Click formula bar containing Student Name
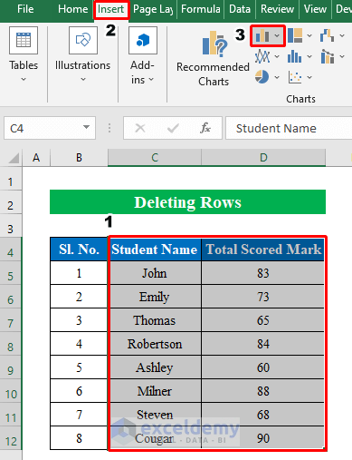Viewport: 352px width, 460px height. 289,128
